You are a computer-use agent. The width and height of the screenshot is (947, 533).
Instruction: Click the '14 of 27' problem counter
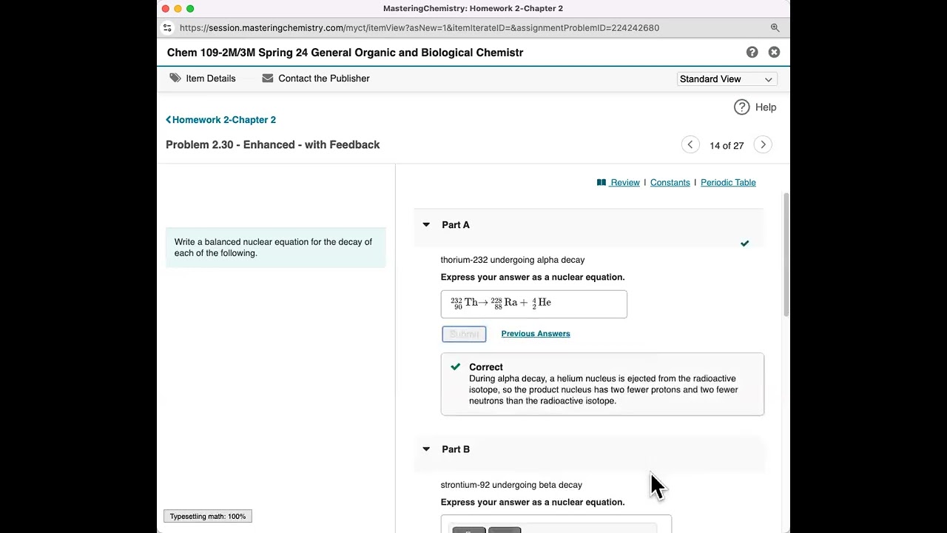click(x=727, y=146)
